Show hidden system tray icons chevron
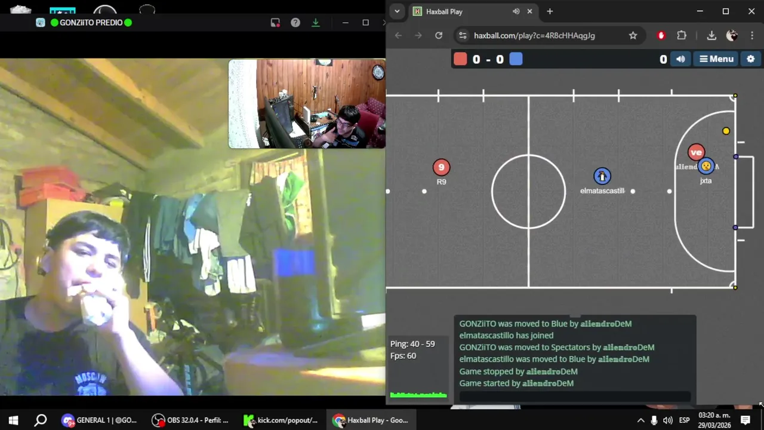764x430 pixels. pyautogui.click(x=641, y=420)
